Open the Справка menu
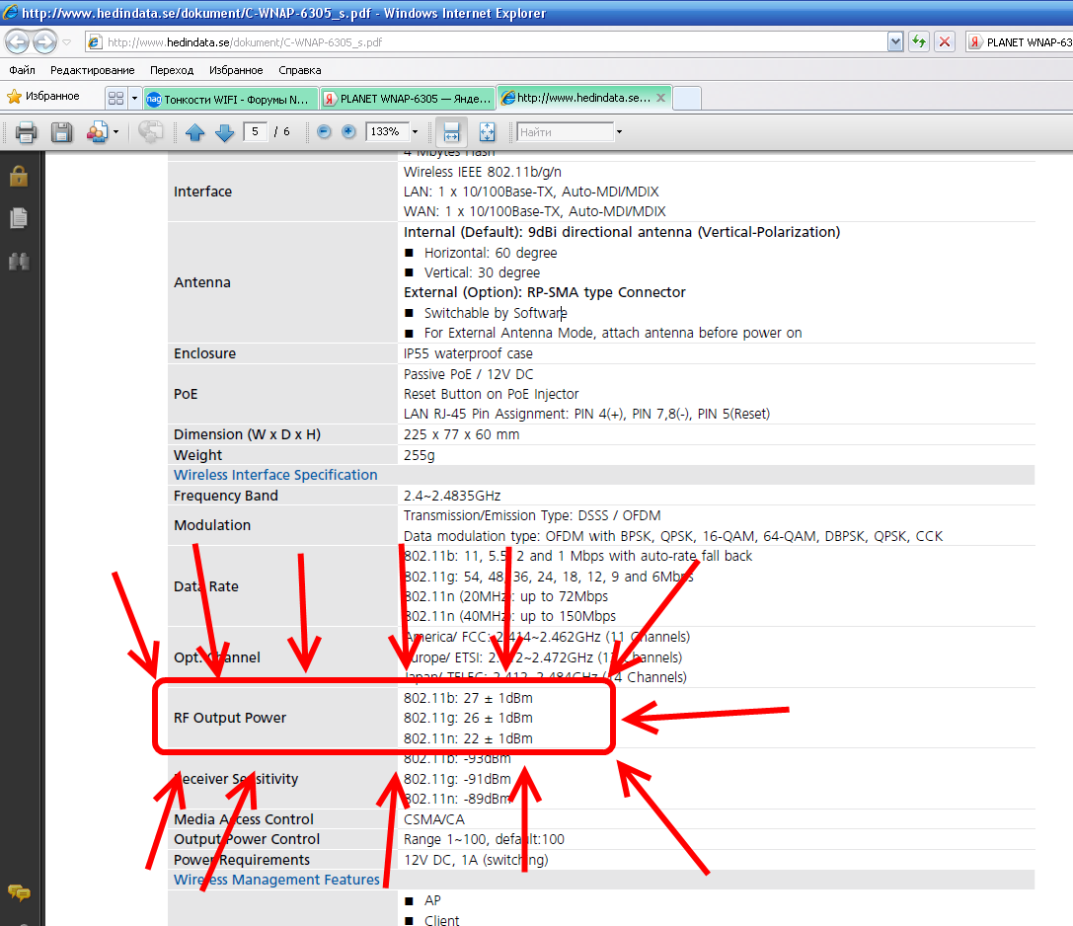 300,70
